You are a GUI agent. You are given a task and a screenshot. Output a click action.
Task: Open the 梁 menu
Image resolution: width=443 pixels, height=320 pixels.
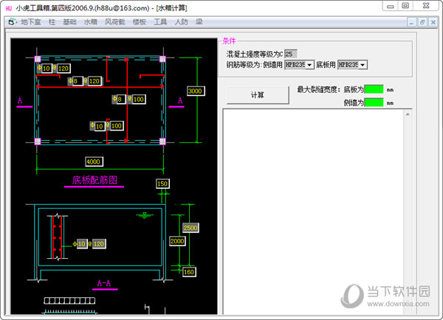click(x=199, y=22)
